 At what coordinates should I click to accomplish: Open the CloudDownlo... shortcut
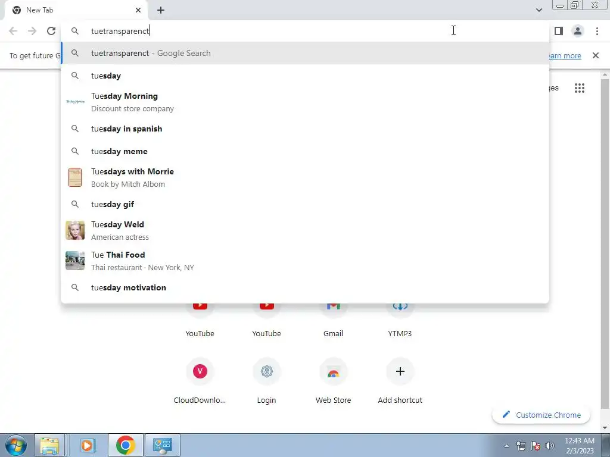coord(200,381)
